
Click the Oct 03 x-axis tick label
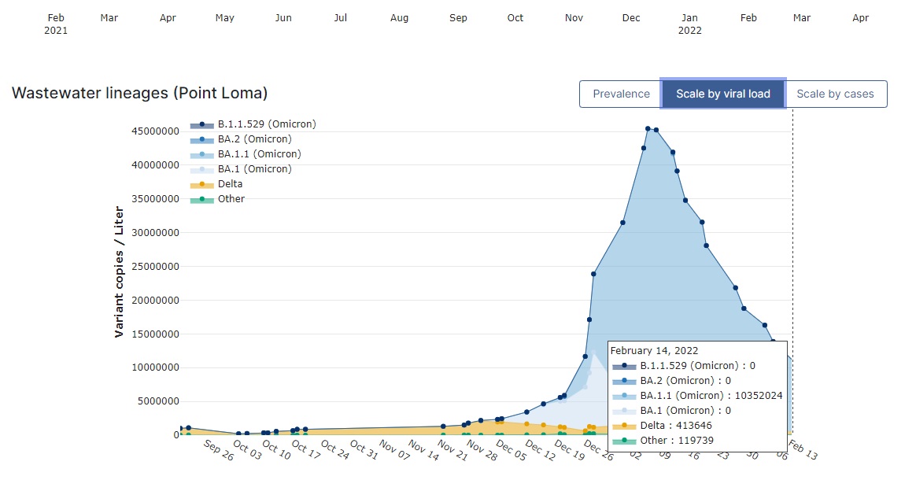pos(246,451)
